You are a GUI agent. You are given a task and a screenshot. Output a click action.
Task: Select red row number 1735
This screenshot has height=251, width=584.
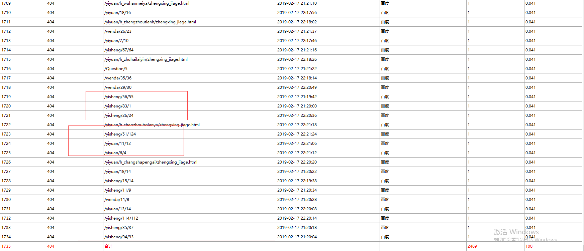[6, 246]
